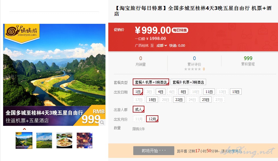The height and width of the screenshot is (161, 278).
Task: Click the 月销量 sales count
Action: pos(141,58)
